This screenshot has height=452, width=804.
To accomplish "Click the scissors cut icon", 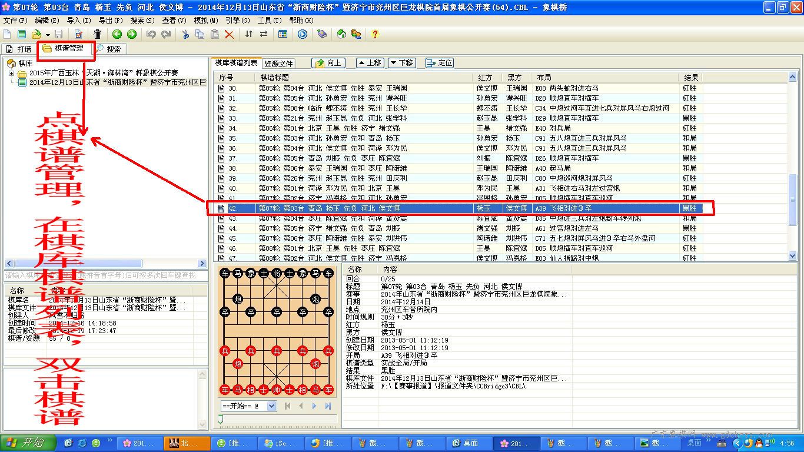I will click(185, 34).
